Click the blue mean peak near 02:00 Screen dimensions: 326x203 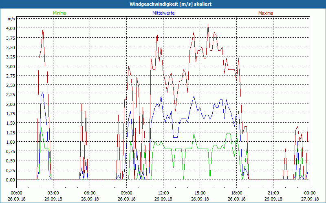(43, 93)
